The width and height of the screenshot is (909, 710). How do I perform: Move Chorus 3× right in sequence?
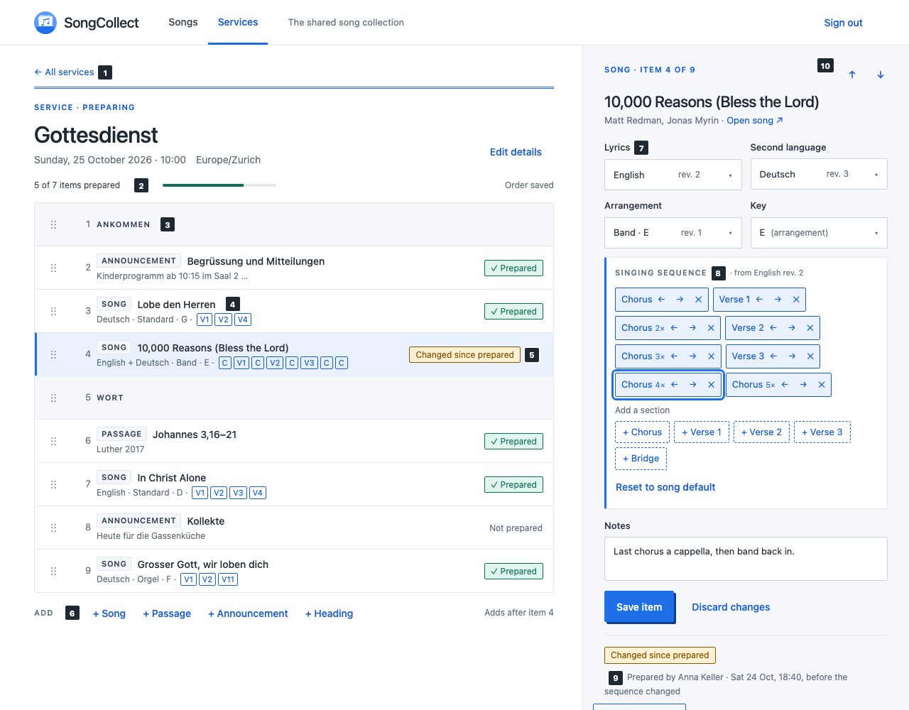coord(692,356)
